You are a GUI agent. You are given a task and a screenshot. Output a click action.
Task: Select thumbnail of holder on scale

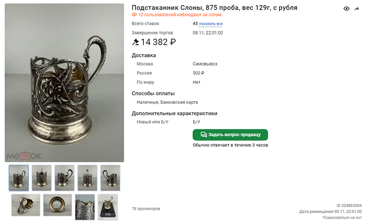click(x=108, y=207)
